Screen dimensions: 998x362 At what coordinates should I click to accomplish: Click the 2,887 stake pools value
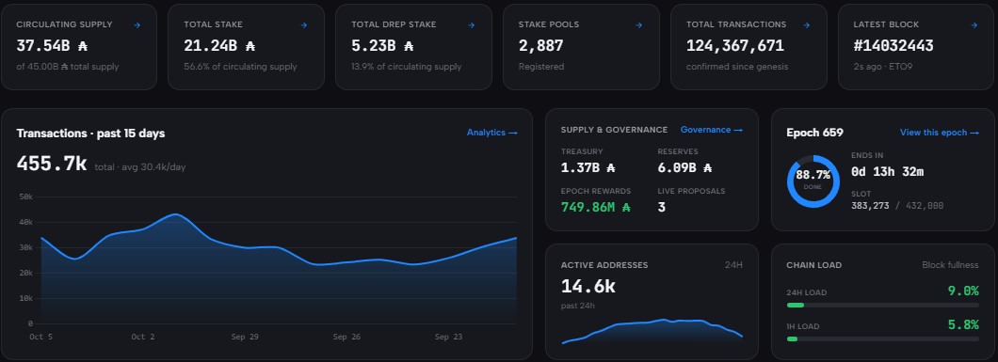(x=541, y=46)
